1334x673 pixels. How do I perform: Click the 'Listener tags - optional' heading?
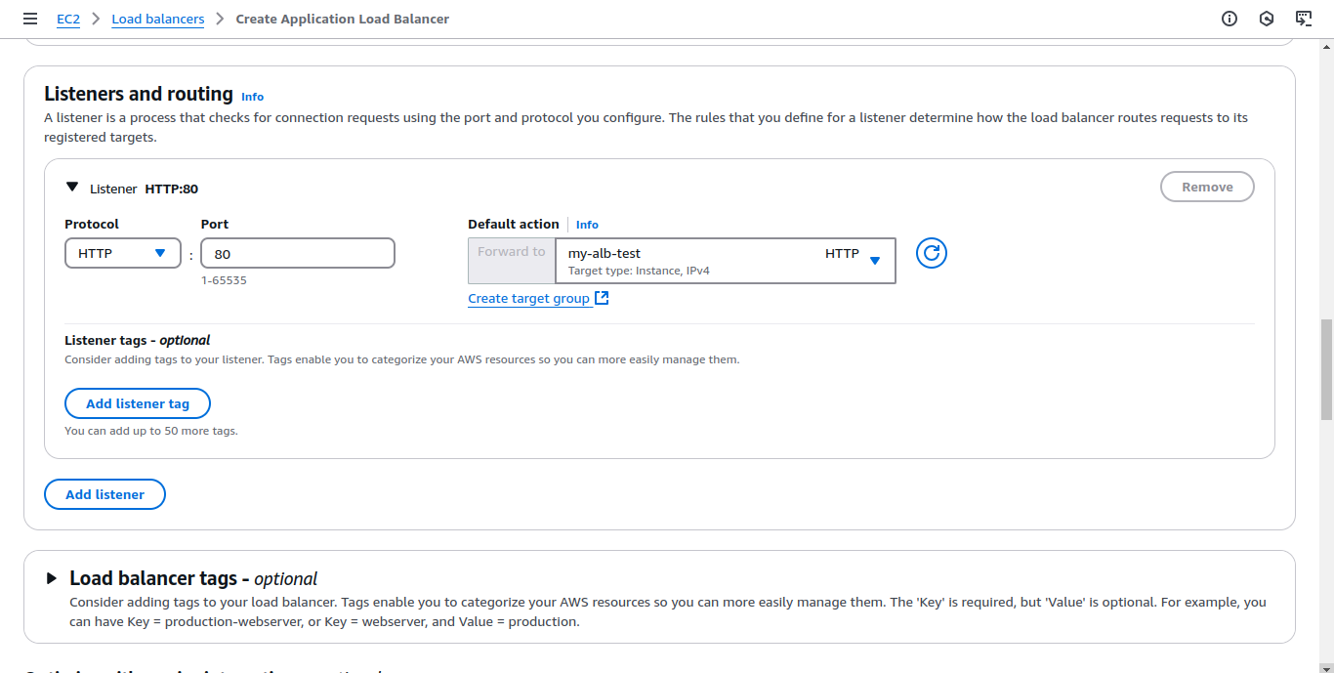[138, 340]
